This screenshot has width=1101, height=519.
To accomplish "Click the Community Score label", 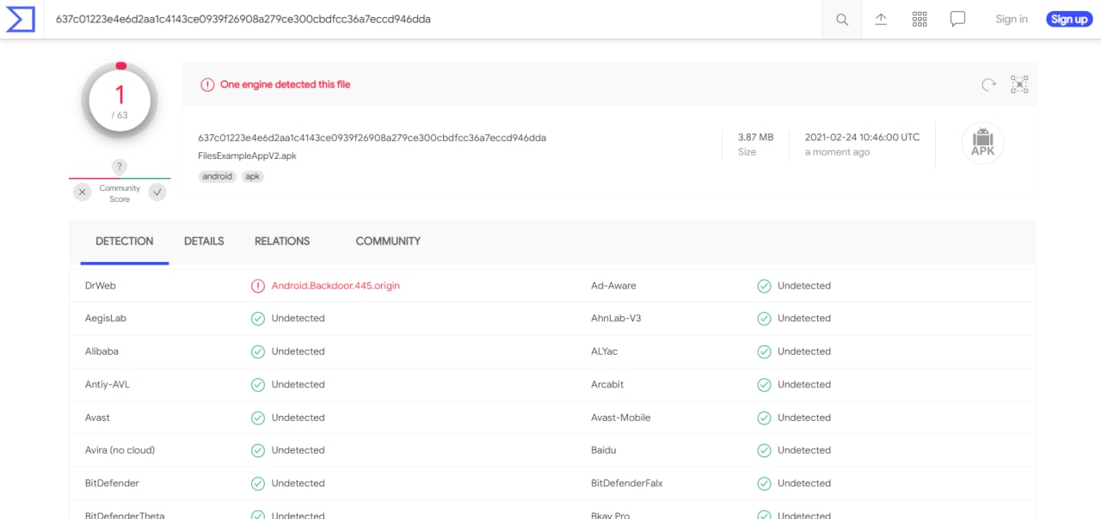I will 120,193.
